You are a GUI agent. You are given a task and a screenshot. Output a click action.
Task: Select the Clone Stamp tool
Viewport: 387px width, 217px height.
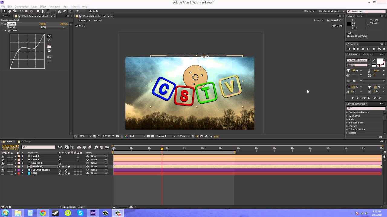click(59, 11)
